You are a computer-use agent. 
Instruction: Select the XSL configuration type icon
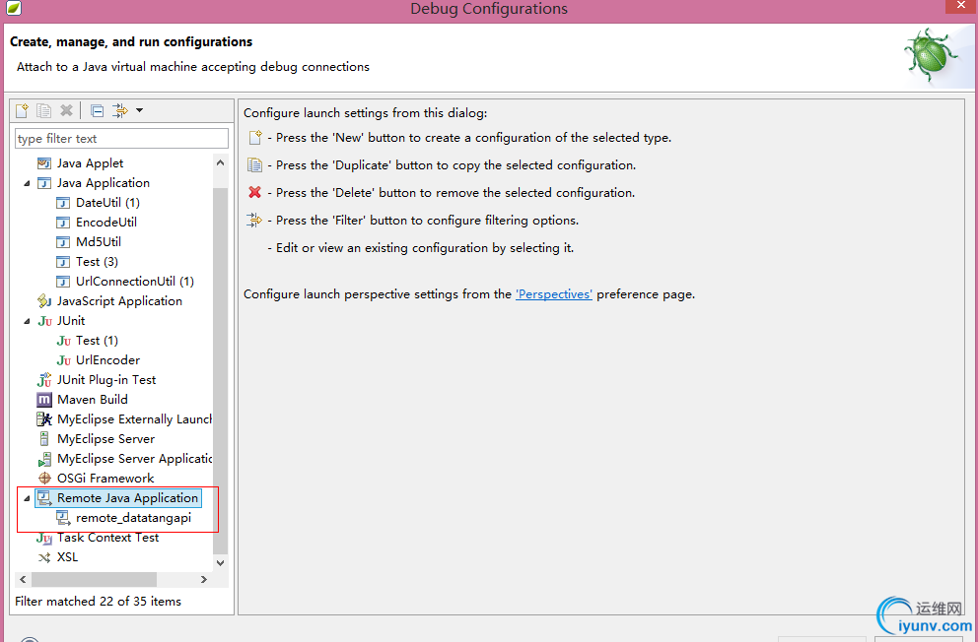[x=44, y=557]
